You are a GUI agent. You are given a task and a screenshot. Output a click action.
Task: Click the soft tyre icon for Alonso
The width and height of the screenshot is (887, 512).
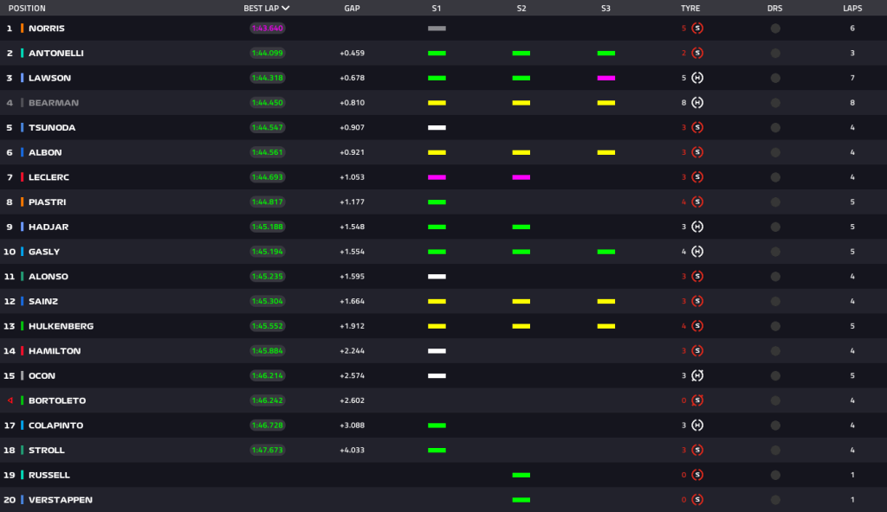(x=697, y=277)
